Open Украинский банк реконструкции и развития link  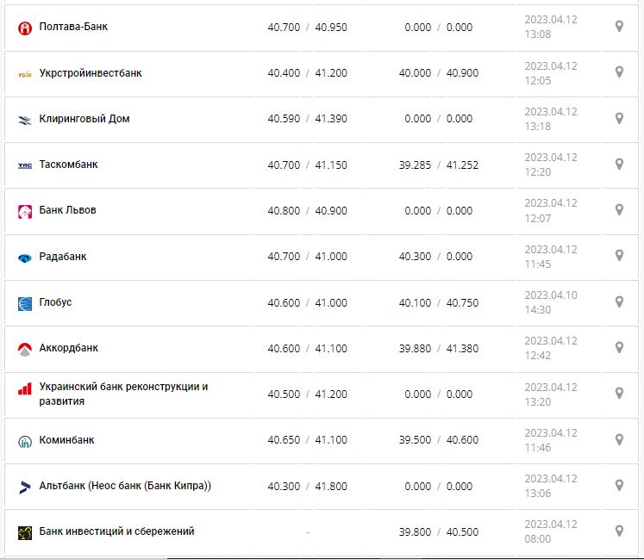123,394
